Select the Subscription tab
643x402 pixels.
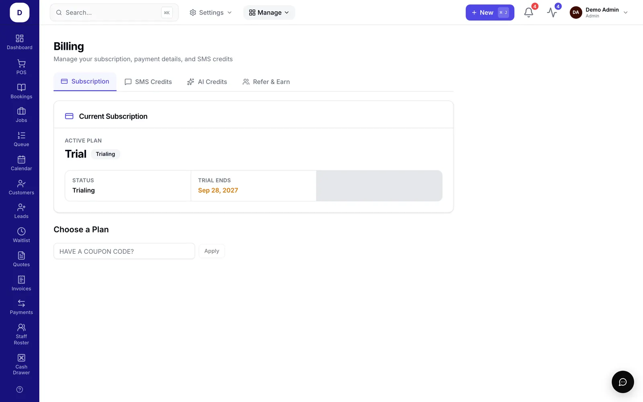85,82
